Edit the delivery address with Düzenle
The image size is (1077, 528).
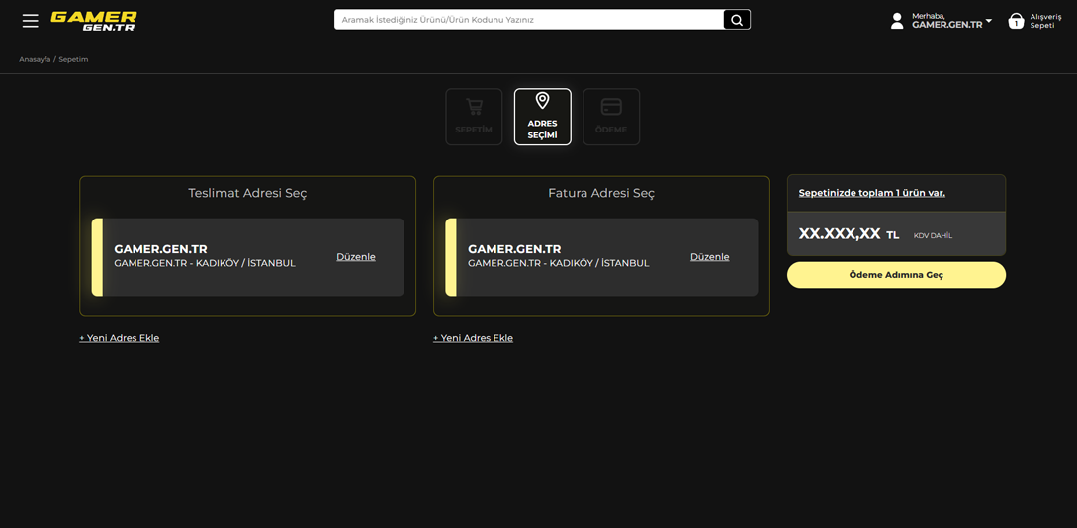click(355, 257)
